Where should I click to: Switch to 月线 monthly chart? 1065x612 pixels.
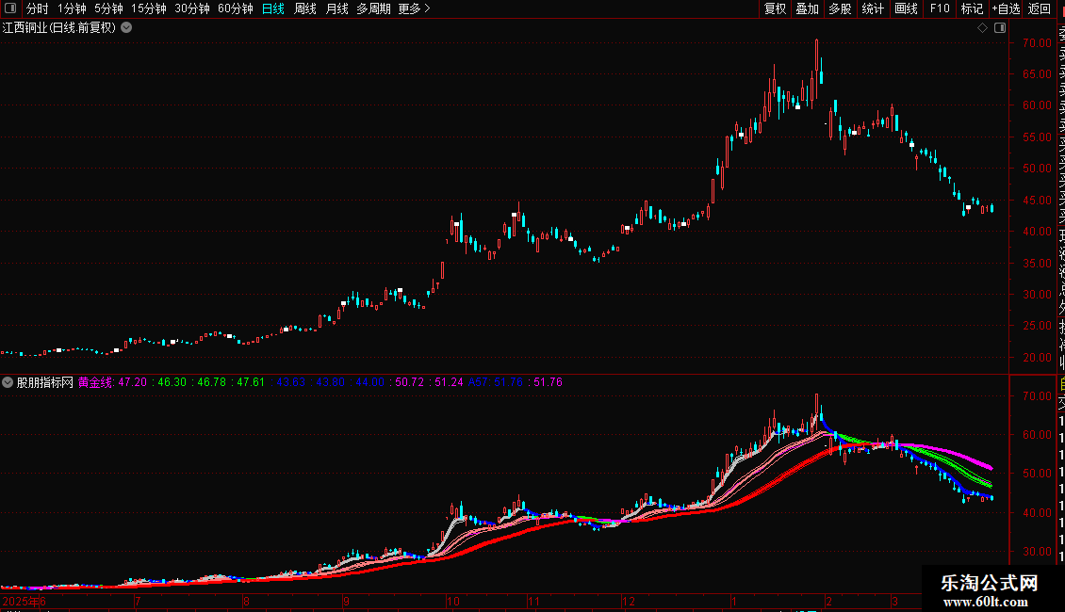click(336, 8)
